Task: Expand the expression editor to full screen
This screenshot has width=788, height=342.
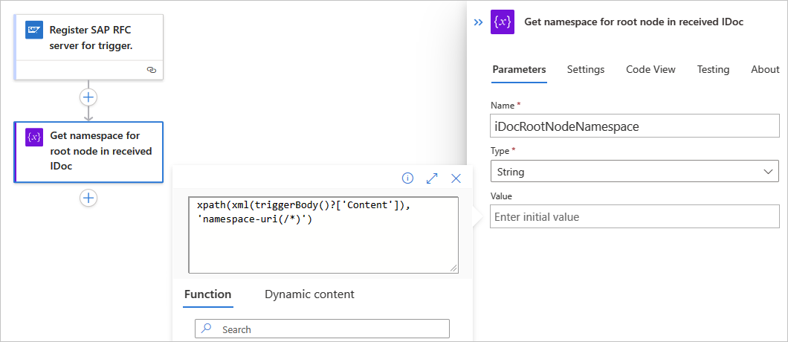Action: point(432,178)
